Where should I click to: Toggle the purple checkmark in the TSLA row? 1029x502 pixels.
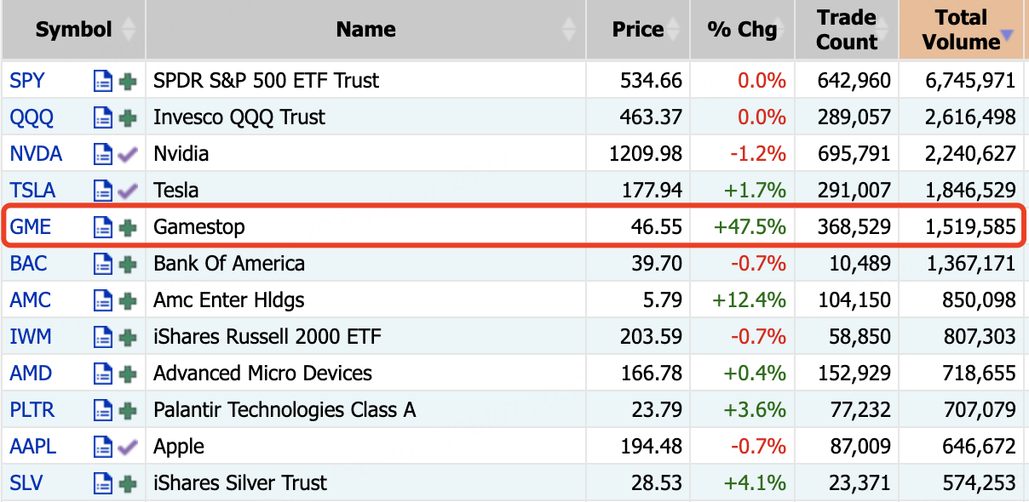[x=128, y=191]
